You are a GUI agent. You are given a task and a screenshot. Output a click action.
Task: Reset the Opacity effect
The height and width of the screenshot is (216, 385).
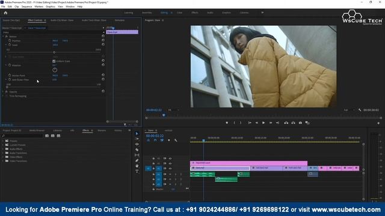tap(103, 91)
